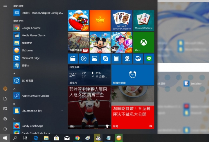Launch Google Chrome from most used list

[38, 28]
